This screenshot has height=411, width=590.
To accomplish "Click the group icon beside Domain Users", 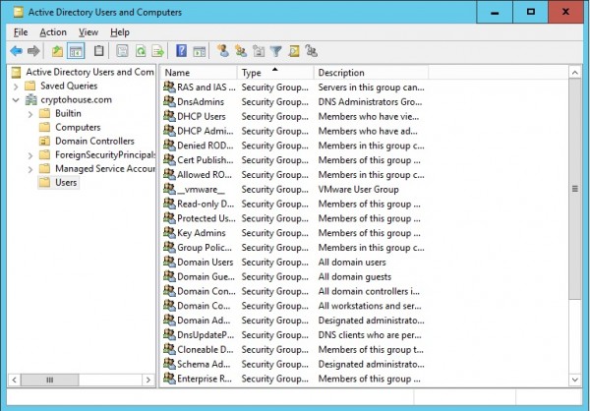I will pyautogui.click(x=169, y=262).
